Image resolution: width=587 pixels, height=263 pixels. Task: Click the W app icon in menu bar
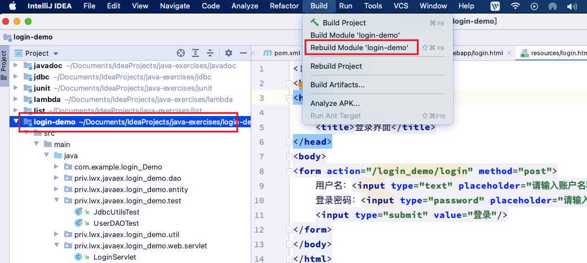[495, 6]
